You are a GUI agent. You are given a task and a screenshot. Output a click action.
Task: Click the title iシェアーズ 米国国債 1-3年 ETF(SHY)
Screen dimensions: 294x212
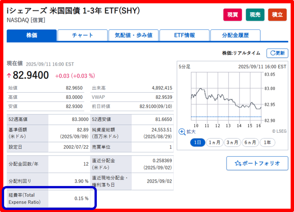73,11
